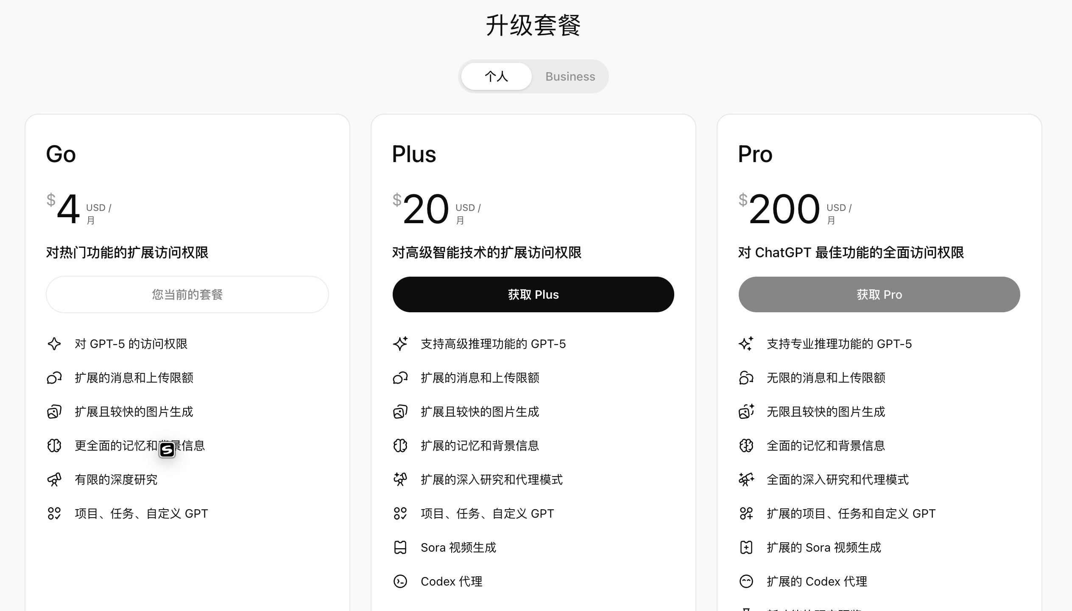Click the 获取 Plus button

[x=533, y=294]
